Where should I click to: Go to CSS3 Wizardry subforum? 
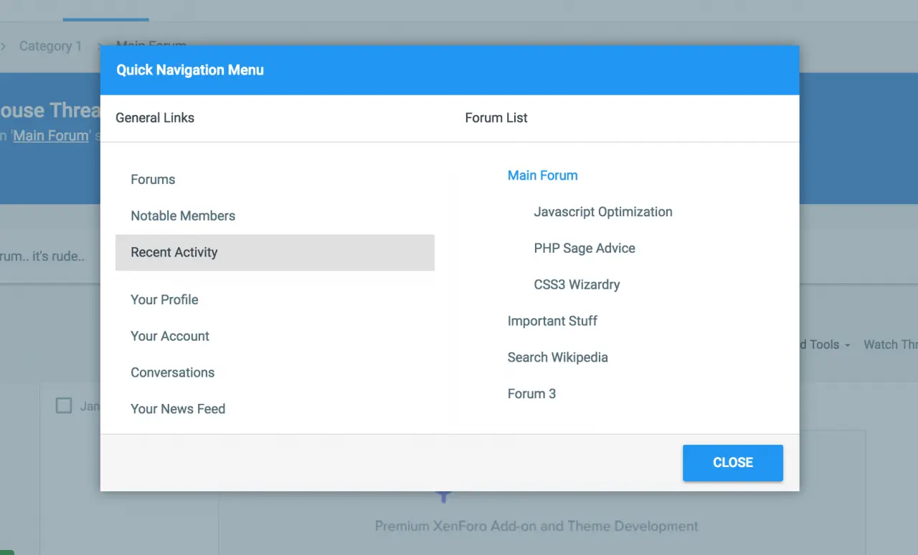(577, 285)
